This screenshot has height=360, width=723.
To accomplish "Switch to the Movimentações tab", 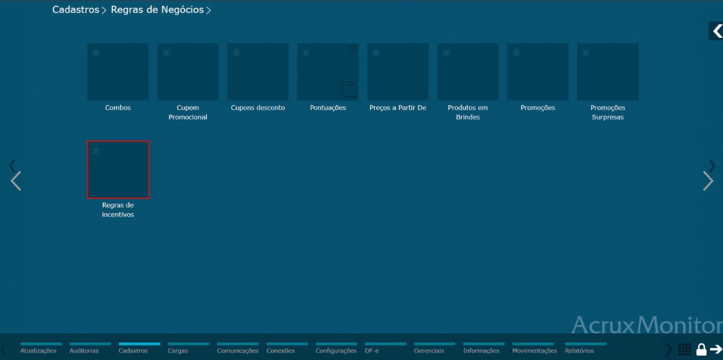I will (534, 348).
